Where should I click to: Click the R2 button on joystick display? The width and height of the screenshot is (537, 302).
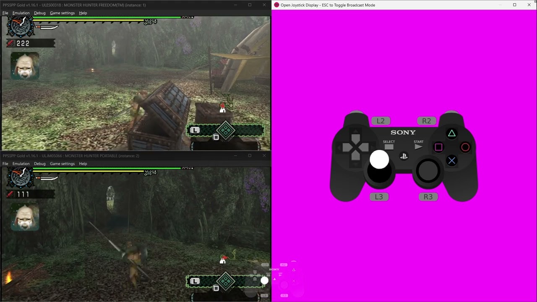click(427, 121)
